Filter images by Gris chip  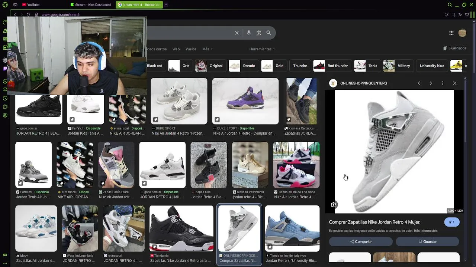(180, 66)
